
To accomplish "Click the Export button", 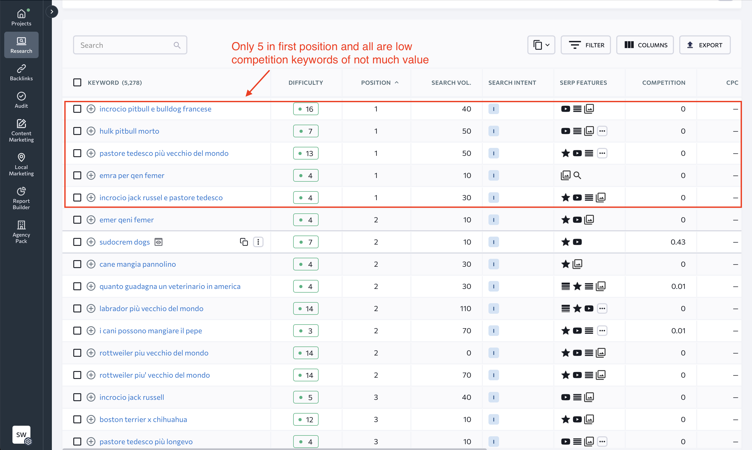I will click(705, 45).
